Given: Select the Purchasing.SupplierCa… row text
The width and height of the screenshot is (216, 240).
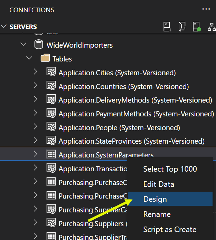Looking at the screenshot, I should coord(93,210).
